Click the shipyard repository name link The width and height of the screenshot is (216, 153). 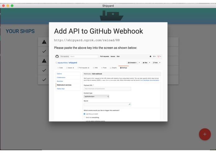click(73, 63)
